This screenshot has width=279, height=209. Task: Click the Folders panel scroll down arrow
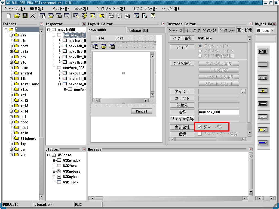point(41,196)
